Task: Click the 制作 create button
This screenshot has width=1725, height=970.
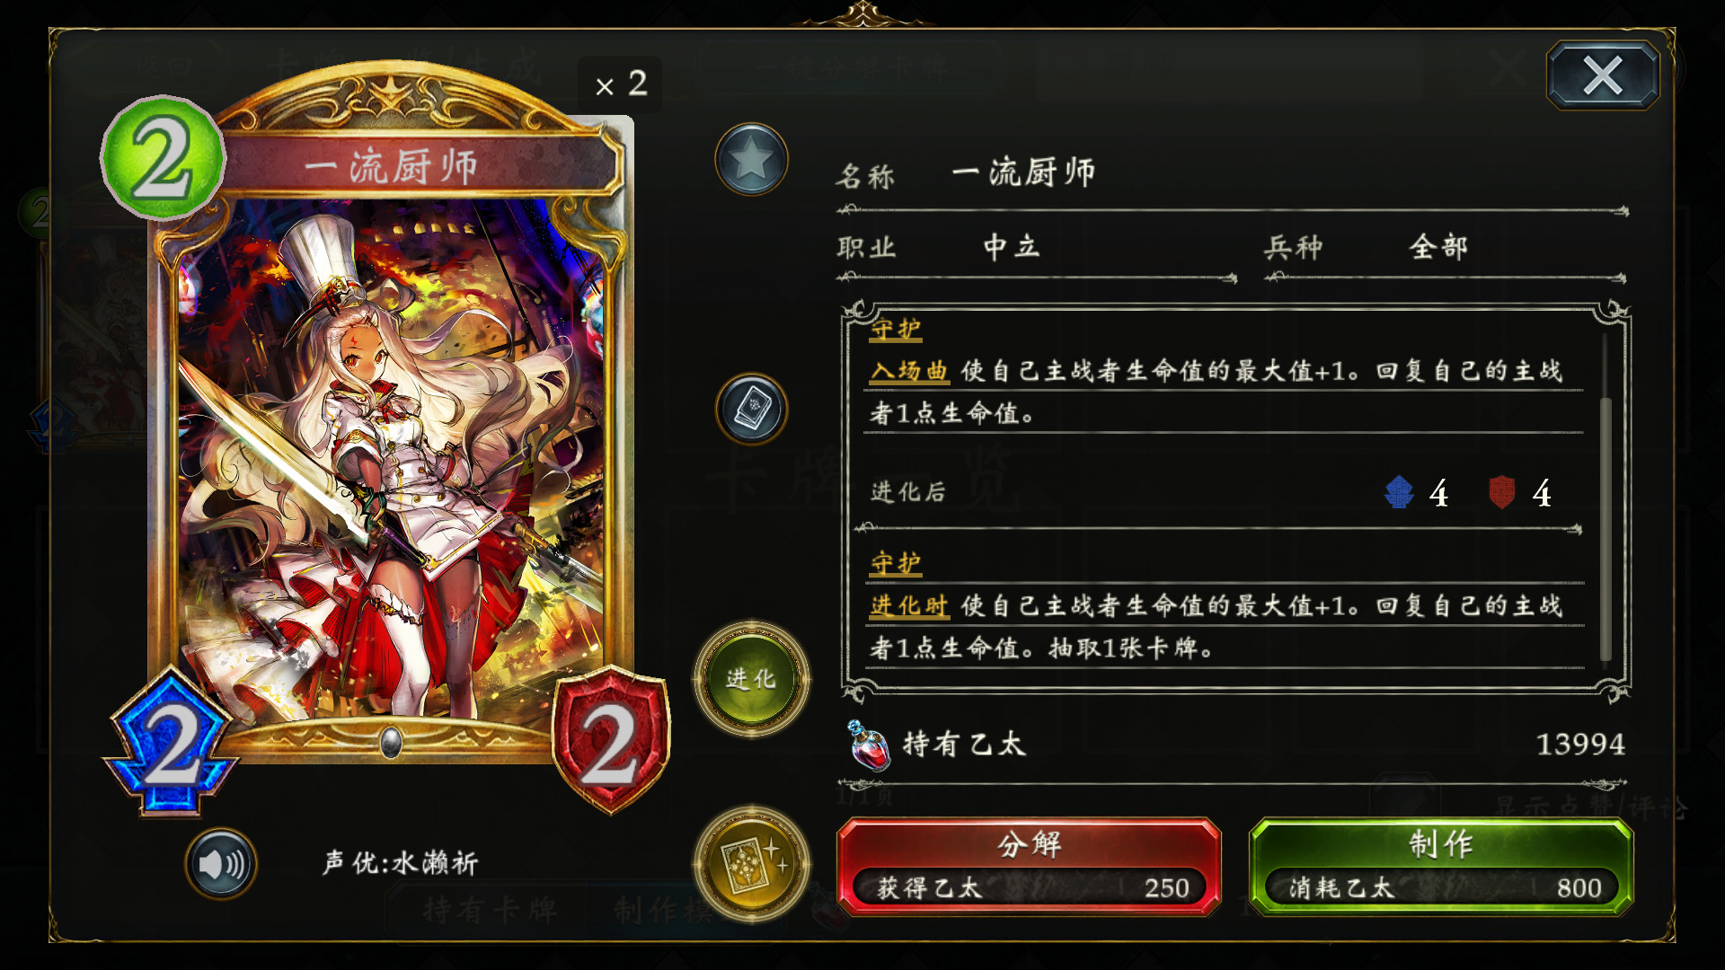Action: click(x=1441, y=867)
